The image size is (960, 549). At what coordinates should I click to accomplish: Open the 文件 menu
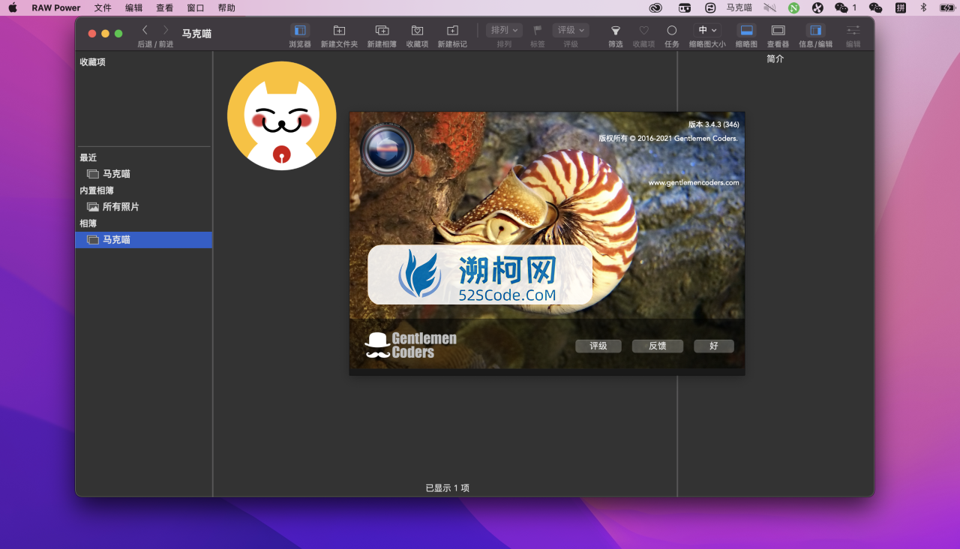pos(103,8)
